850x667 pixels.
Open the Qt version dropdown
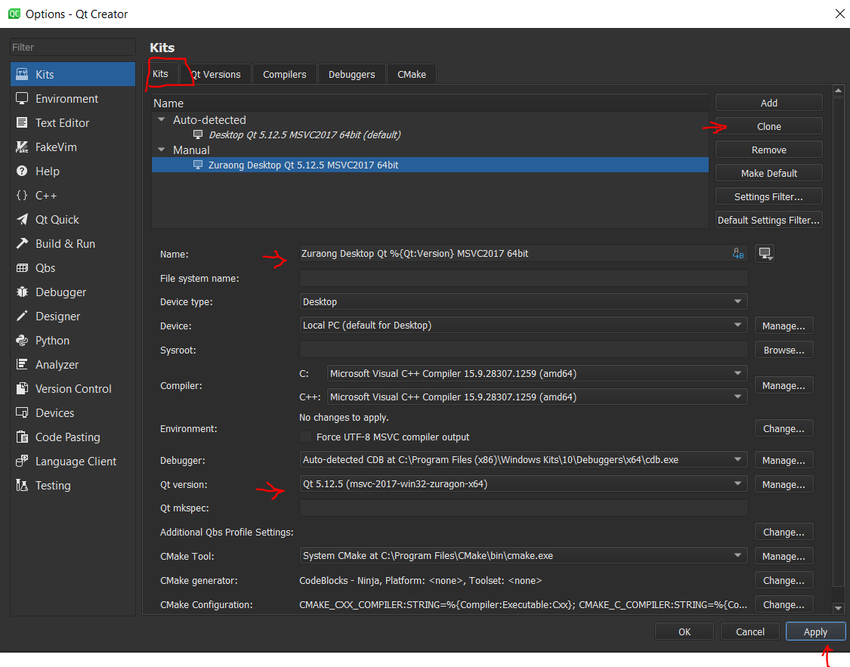[523, 484]
